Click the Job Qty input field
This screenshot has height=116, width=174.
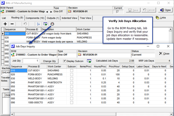31,61
